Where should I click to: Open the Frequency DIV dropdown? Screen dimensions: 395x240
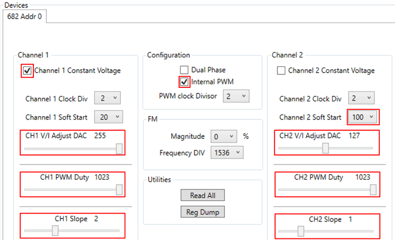pyautogui.click(x=227, y=152)
